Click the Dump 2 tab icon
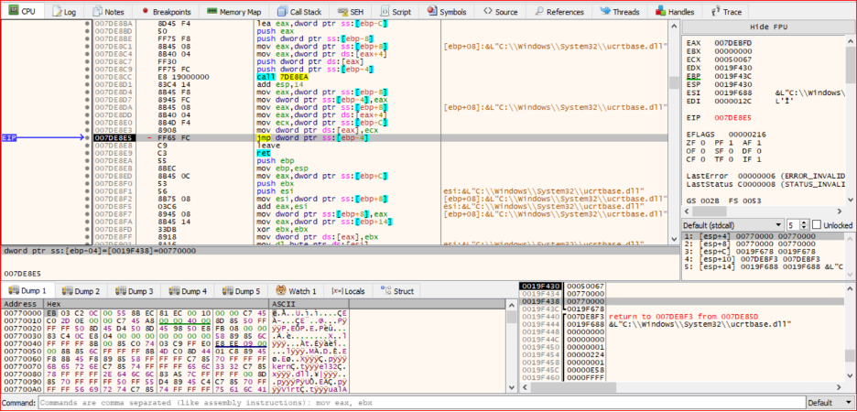Viewport: 857px width, 412px height. 66,291
